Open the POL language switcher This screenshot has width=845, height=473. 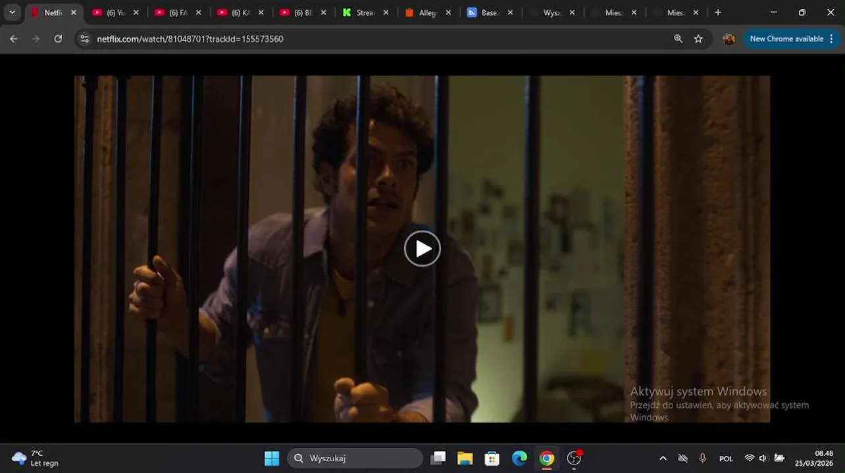[726, 459]
